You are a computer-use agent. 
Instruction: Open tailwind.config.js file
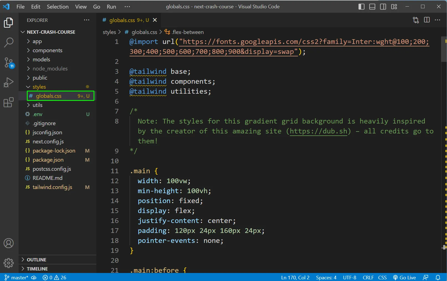[x=58, y=187]
